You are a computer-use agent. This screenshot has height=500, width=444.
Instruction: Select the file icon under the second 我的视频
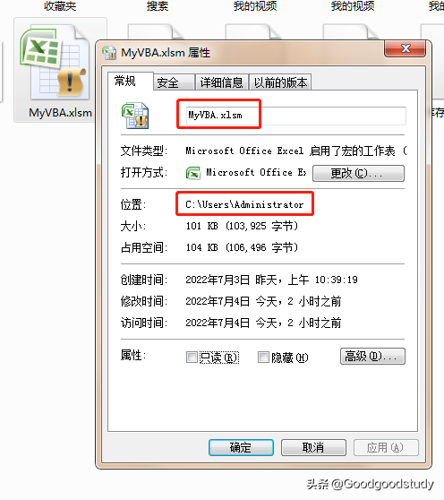coord(350,32)
